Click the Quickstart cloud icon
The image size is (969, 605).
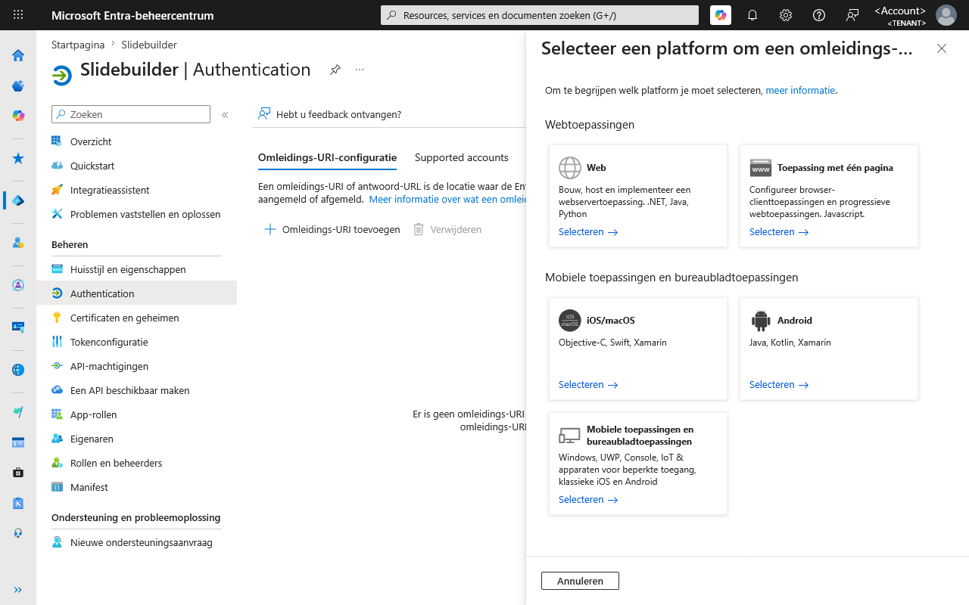click(x=57, y=166)
